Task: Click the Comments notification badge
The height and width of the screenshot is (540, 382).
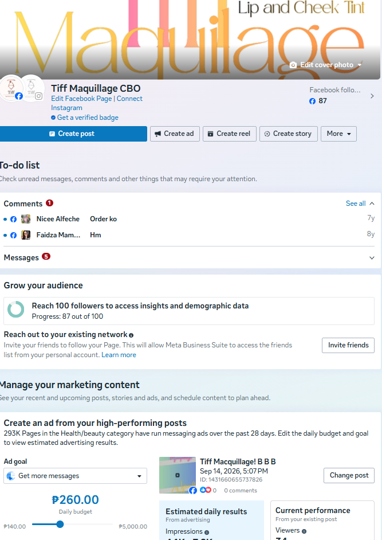Action: coord(50,203)
